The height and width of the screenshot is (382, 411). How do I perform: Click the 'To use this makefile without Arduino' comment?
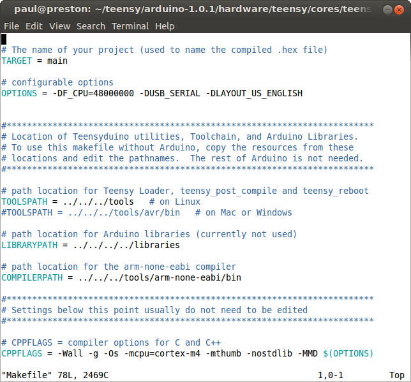(177, 147)
